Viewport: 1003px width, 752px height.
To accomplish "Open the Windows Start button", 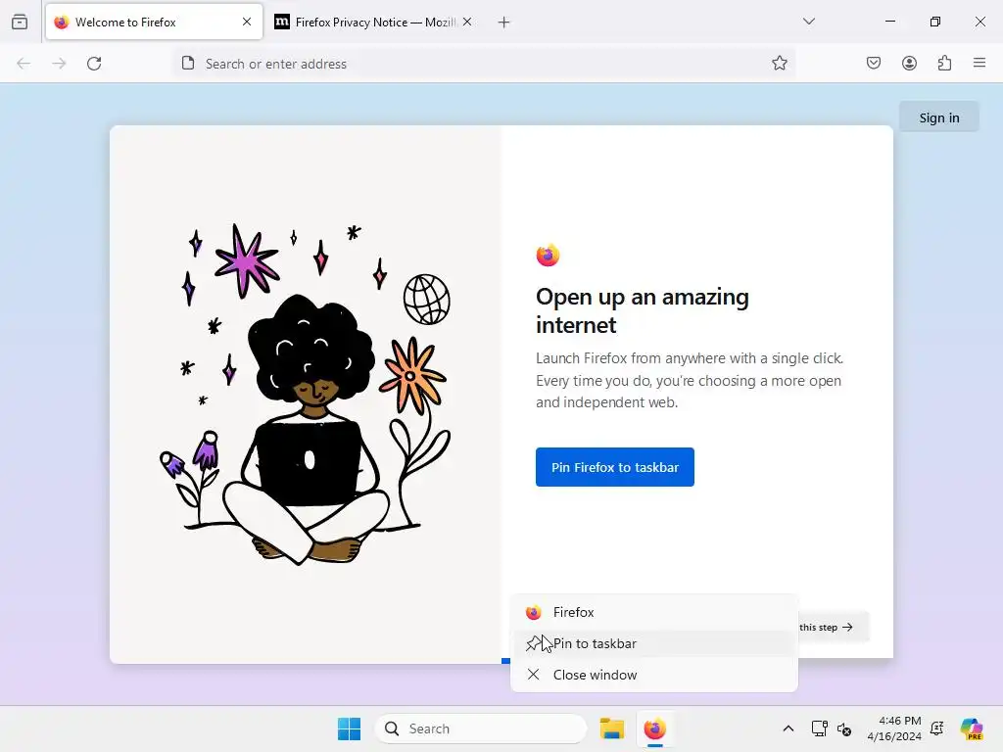I will tap(350, 728).
